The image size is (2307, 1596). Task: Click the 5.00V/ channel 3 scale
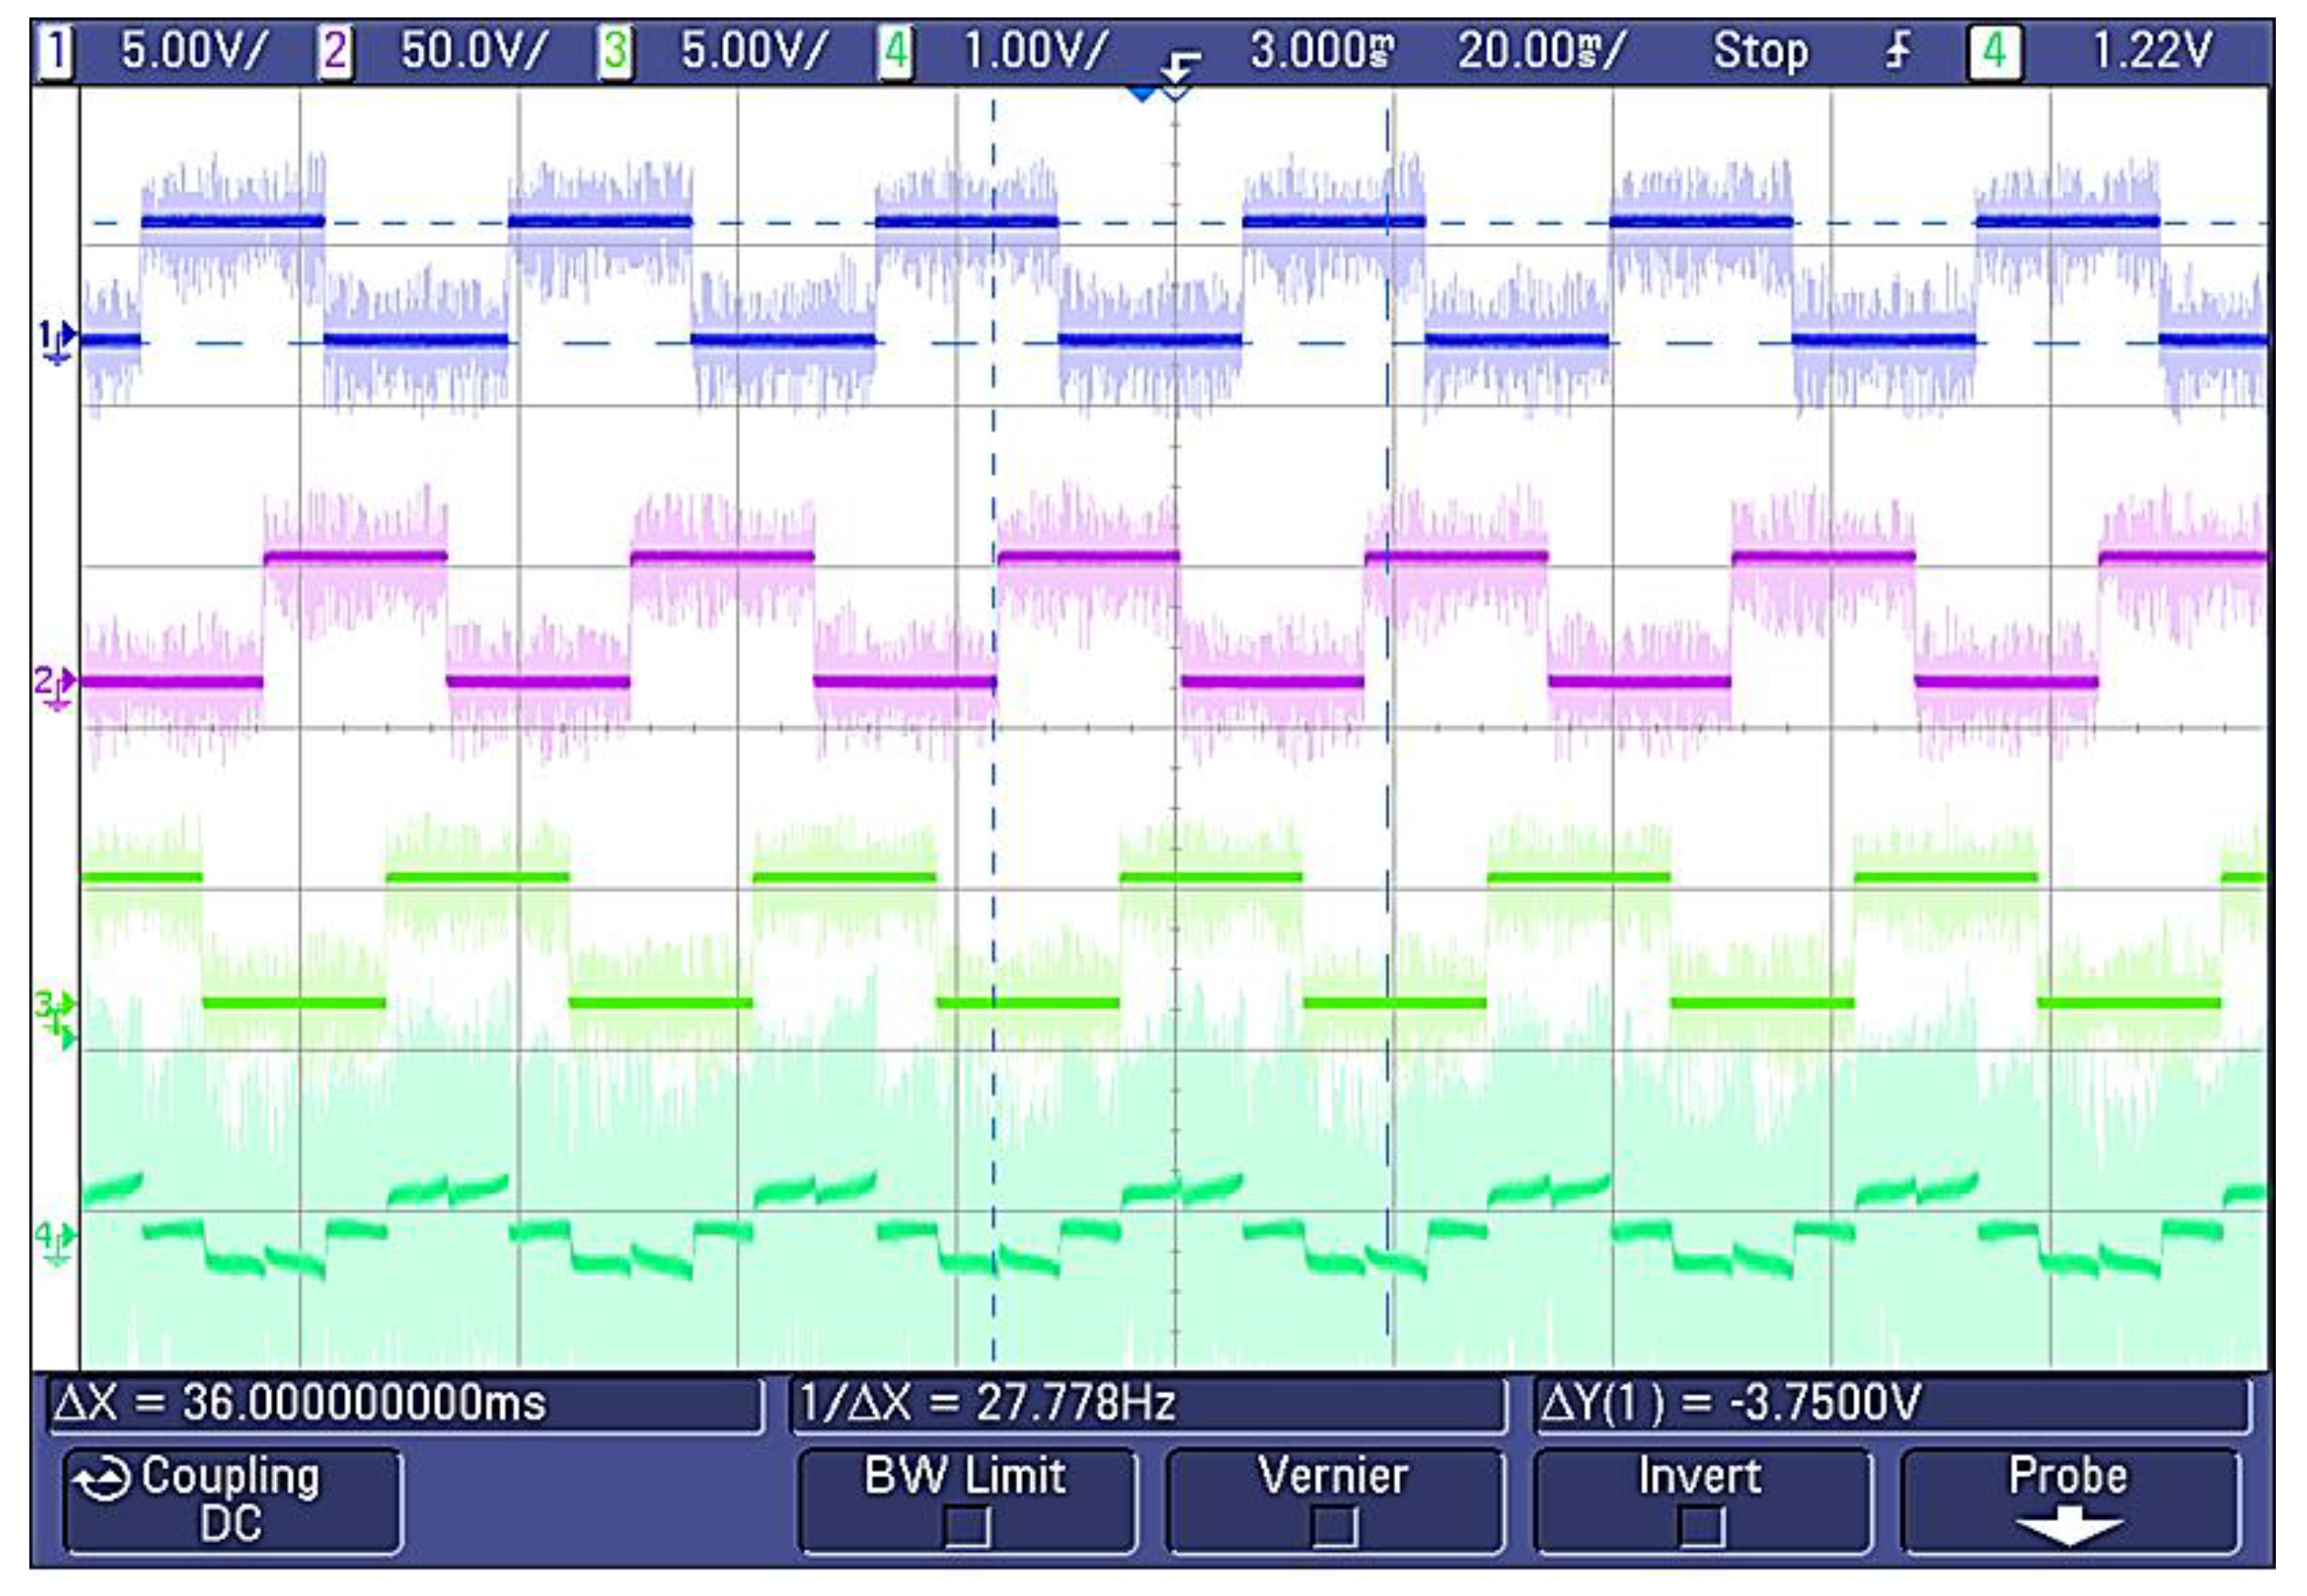[754, 51]
